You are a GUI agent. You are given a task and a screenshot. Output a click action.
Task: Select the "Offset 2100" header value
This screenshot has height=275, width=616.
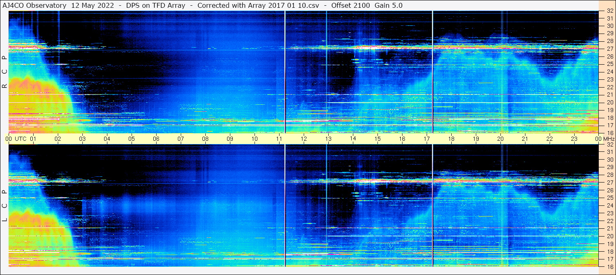coord(350,5)
